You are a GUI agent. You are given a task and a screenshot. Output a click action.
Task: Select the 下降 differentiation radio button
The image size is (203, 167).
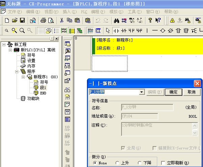(140, 163)
